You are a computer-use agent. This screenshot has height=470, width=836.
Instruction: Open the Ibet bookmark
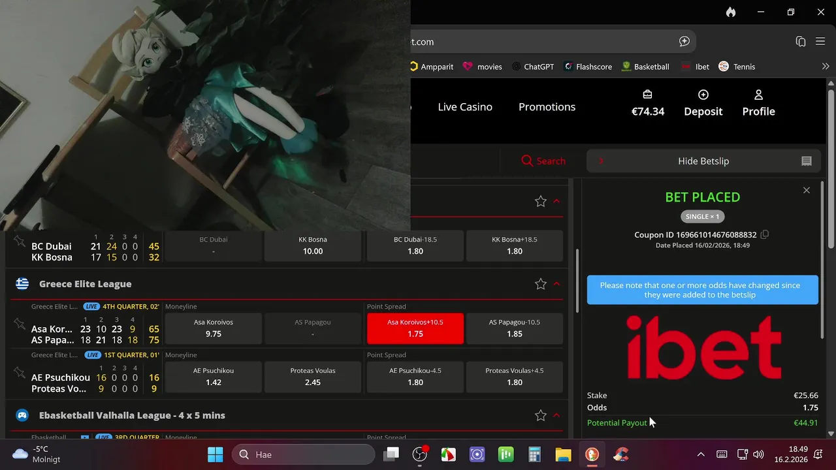695,67
